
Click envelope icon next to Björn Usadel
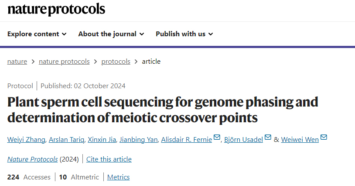tap(268, 138)
